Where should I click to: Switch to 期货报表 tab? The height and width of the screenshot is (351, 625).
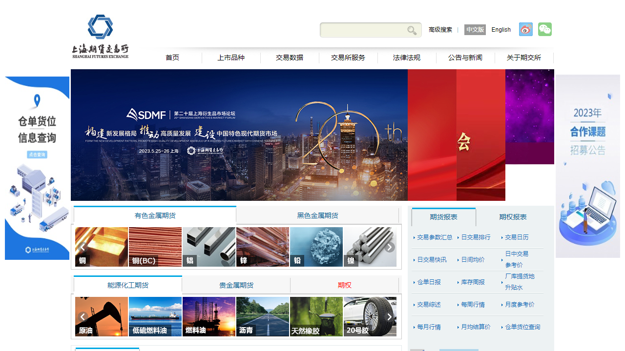click(x=443, y=217)
